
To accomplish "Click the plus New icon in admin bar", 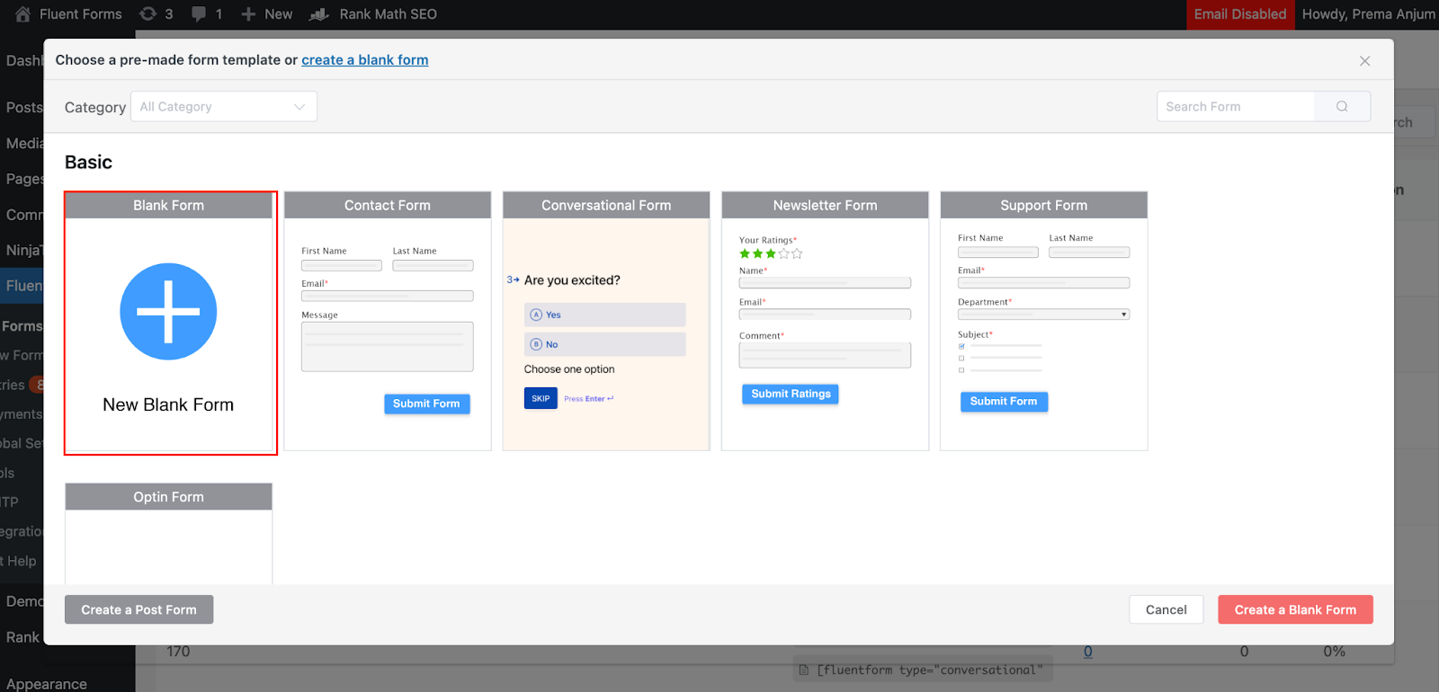I will pyautogui.click(x=249, y=14).
